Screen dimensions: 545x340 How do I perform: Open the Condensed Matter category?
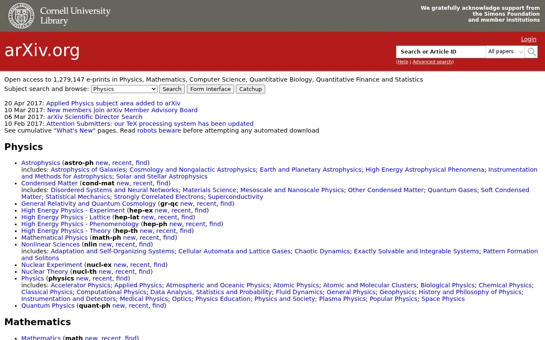click(x=49, y=183)
